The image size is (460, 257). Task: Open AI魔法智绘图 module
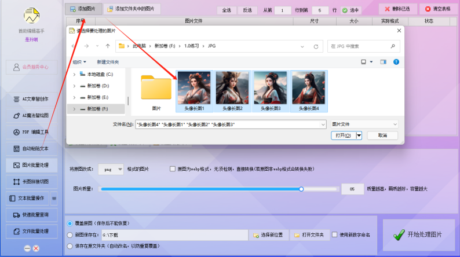tap(32, 115)
